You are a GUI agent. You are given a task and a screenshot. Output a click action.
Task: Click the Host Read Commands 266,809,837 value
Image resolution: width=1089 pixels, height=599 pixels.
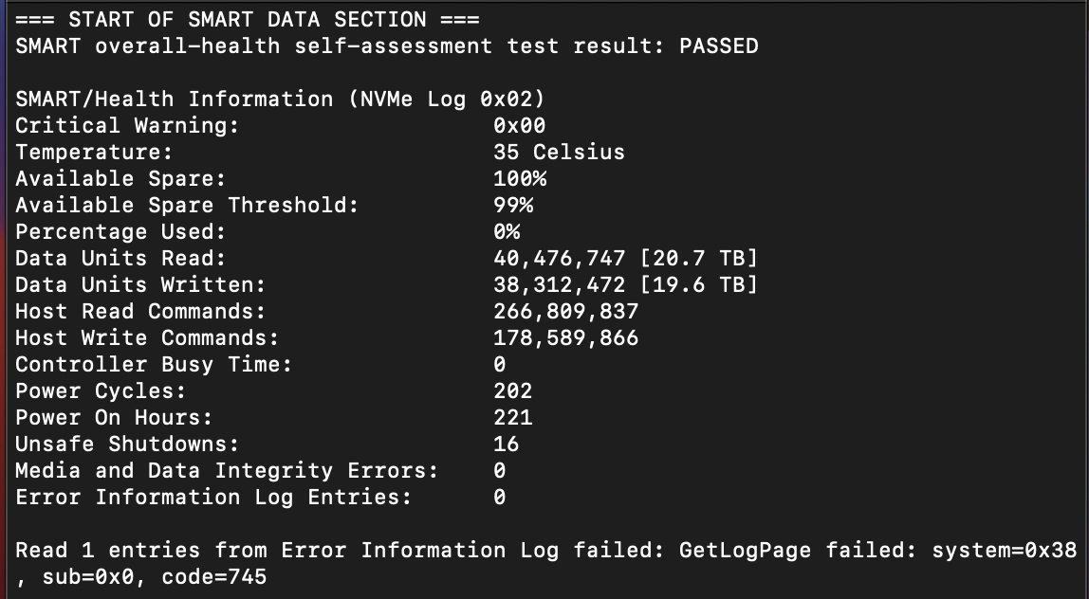pos(566,311)
